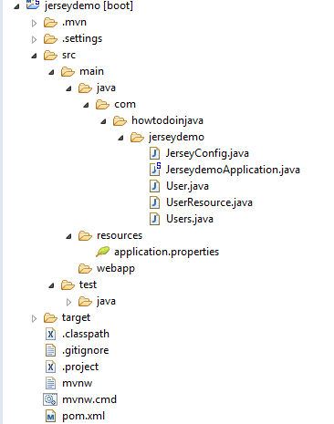This screenshot has width=334, height=424.
Task: Click the webapp folder icon
Action: tap(85, 269)
